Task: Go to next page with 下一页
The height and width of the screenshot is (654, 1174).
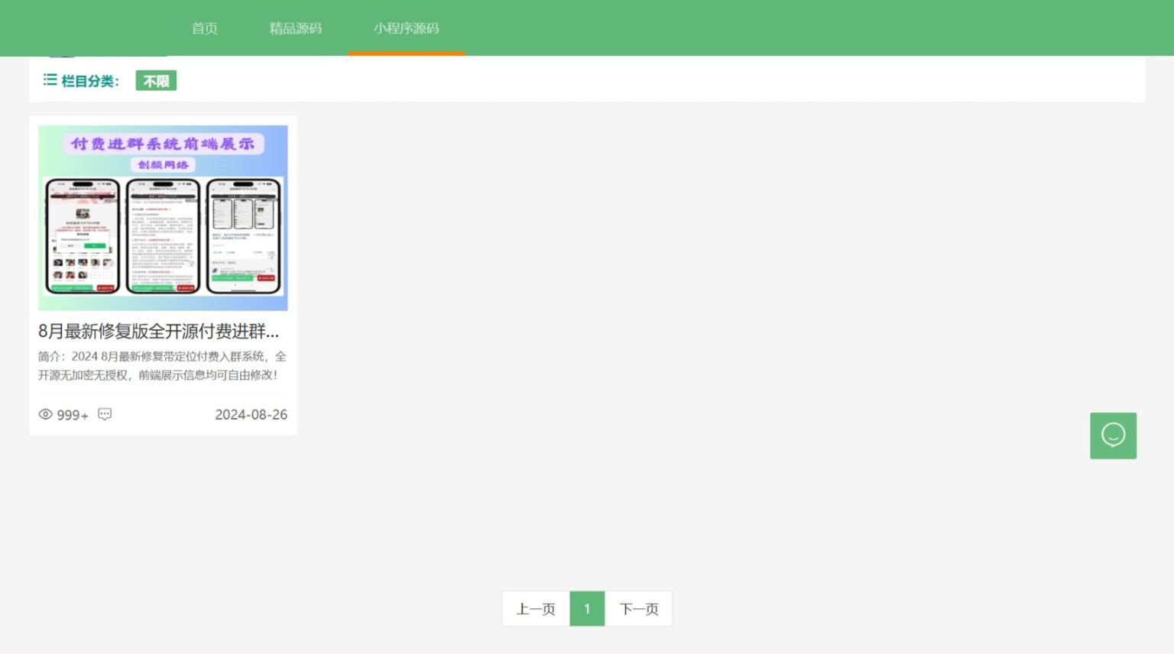Action: coord(638,609)
